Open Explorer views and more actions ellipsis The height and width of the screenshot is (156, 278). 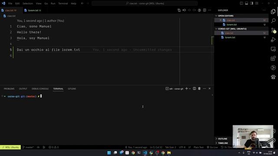pyautogui.click(x=264, y=10)
